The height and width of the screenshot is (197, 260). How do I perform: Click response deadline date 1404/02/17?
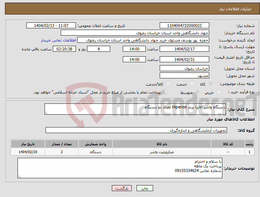pyautogui.click(x=184, y=49)
